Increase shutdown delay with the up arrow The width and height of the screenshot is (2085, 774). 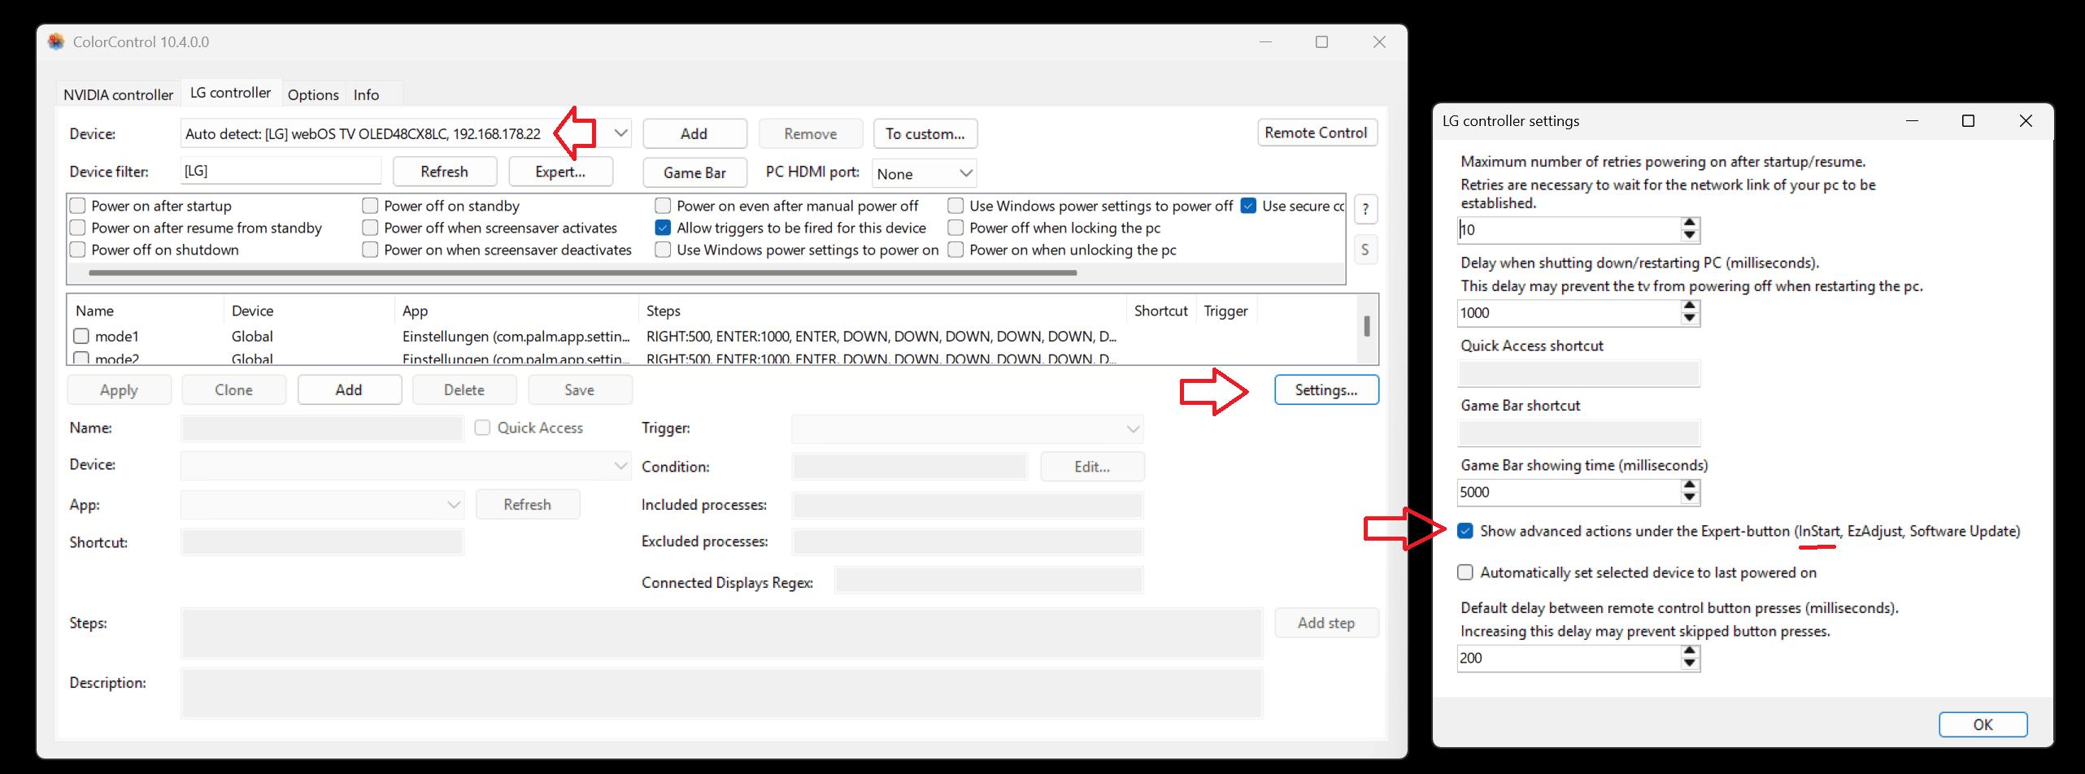tap(1690, 307)
